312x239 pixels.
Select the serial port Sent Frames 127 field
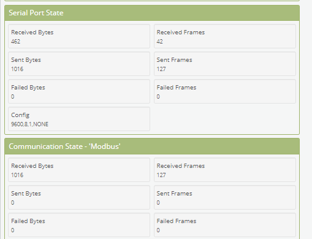(x=225, y=64)
